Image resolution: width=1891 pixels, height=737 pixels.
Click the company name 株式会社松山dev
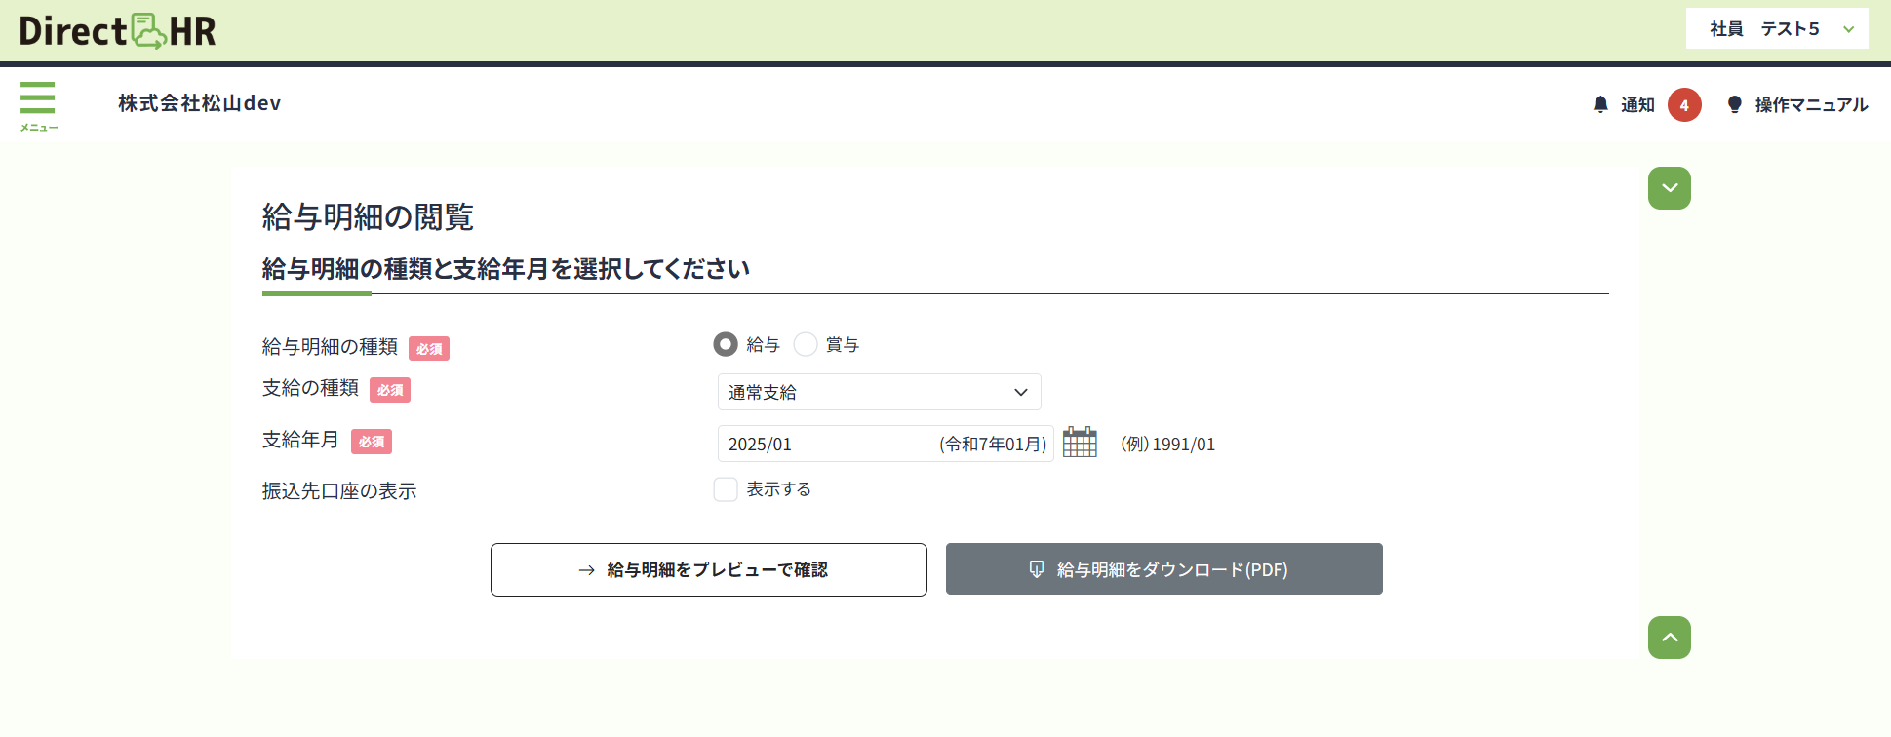(200, 103)
